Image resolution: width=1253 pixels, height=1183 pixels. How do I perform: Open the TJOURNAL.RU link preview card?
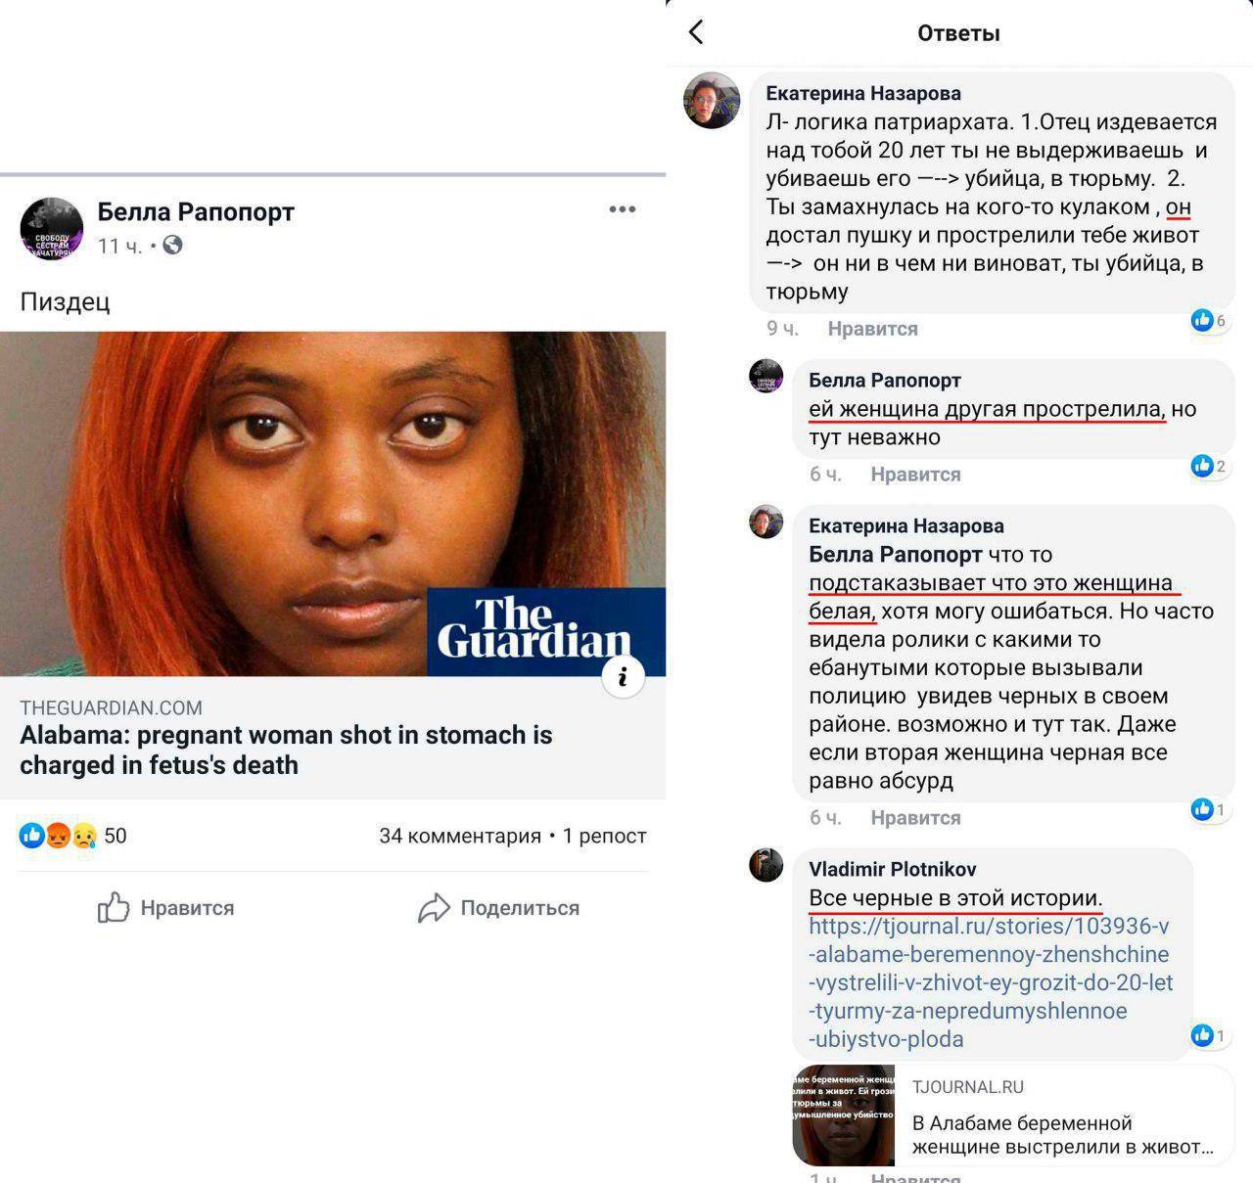[x=1012, y=1115]
